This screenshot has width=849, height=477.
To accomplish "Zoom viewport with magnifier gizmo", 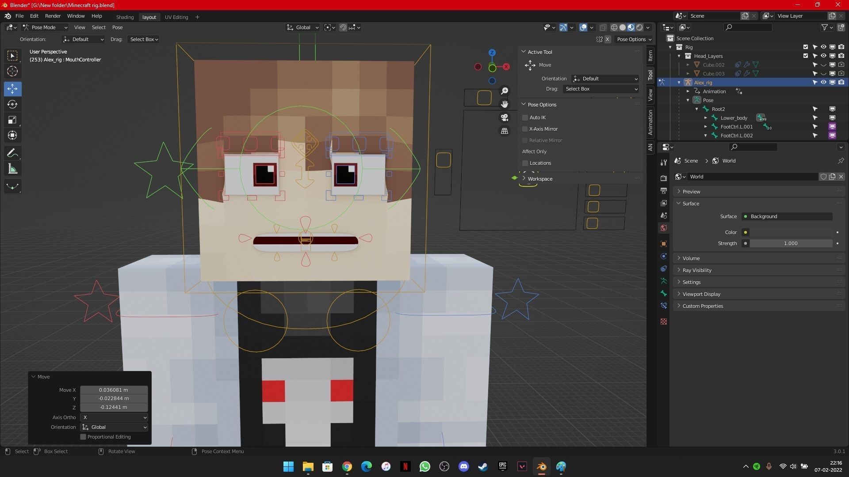I will [x=505, y=91].
